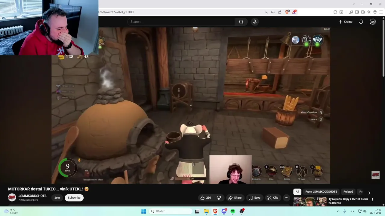This screenshot has height=216, width=385.
Task: Select the All filter chip
Action: point(297,192)
